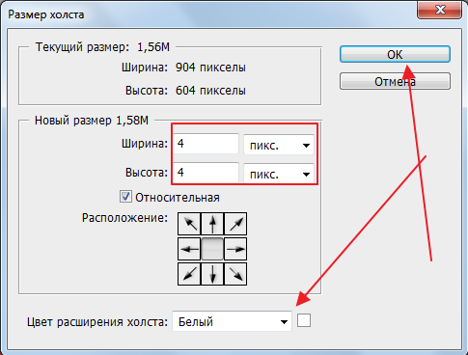Choose the top-right anchor arrow
This screenshot has height=355, width=468.
[x=235, y=224]
